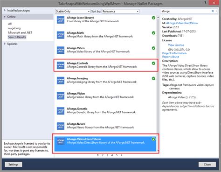221x172 pixels.
Task: Open the Project Information link
Action: (x=174, y=53)
